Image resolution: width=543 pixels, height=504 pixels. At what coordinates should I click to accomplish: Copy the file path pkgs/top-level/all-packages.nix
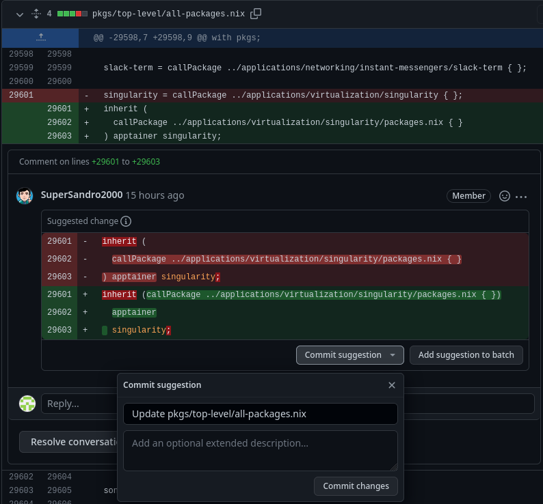256,14
